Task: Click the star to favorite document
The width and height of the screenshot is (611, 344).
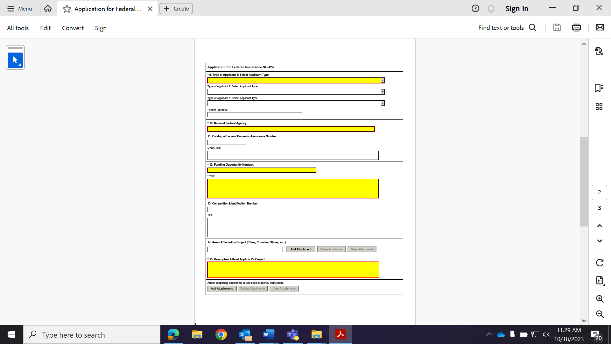Action: click(67, 9)
